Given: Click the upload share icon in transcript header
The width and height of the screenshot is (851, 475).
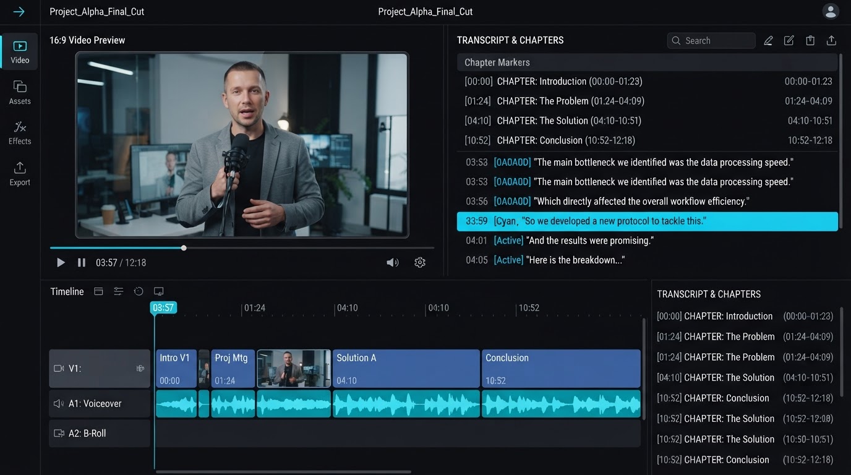Looking at the screenshot, I should point(831,41).
